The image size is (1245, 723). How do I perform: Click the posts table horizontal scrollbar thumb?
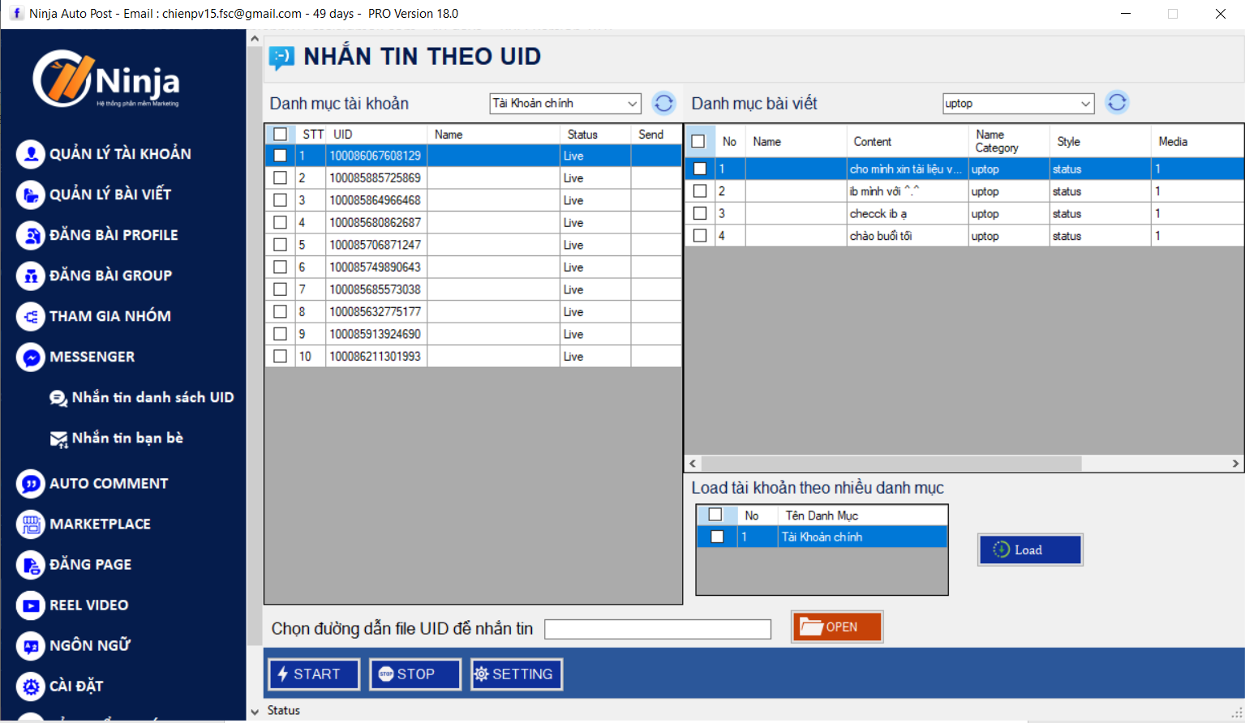(x=891, y=464)
